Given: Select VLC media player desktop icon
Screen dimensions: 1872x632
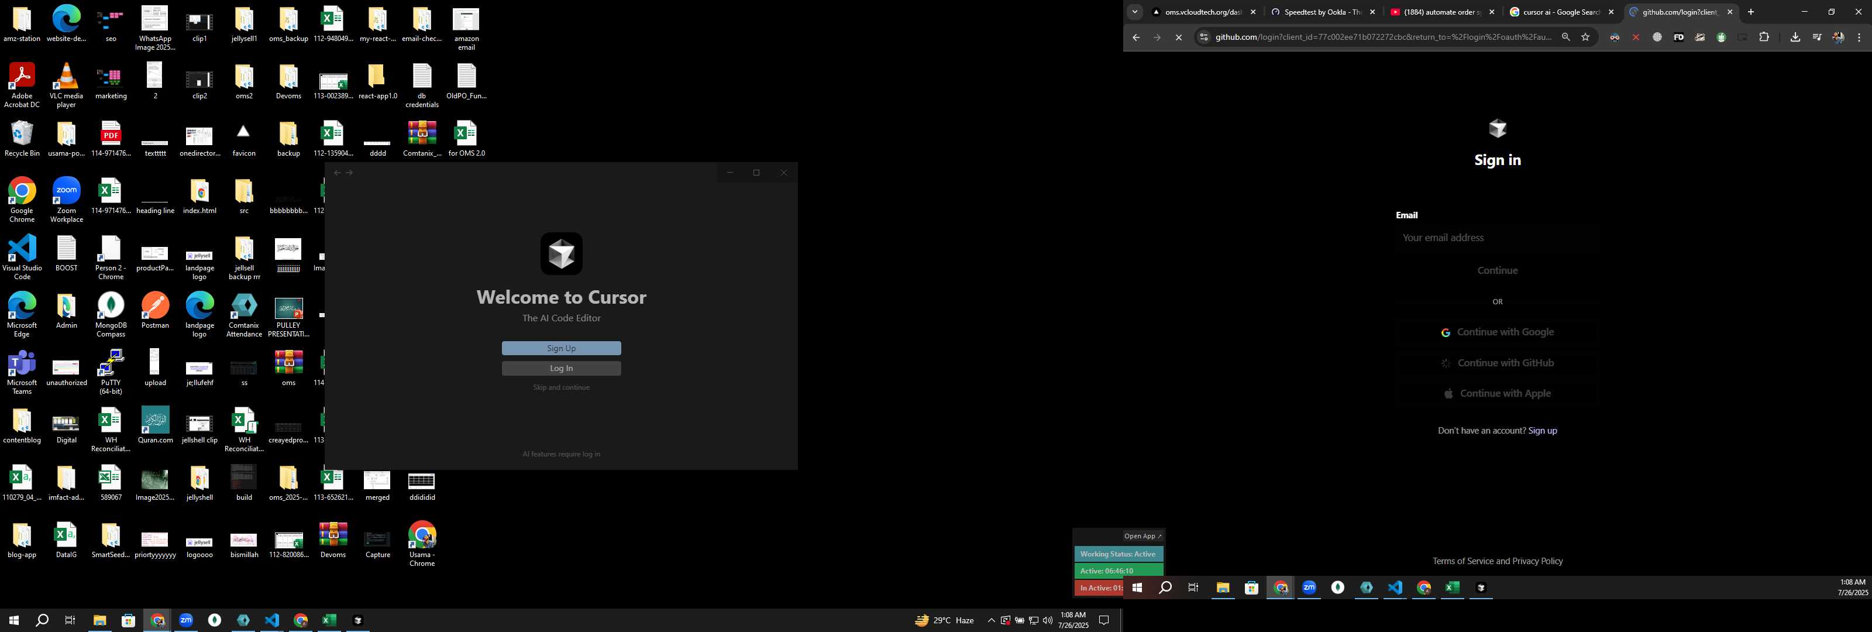Looking at the screenshot, I should 66,86.
